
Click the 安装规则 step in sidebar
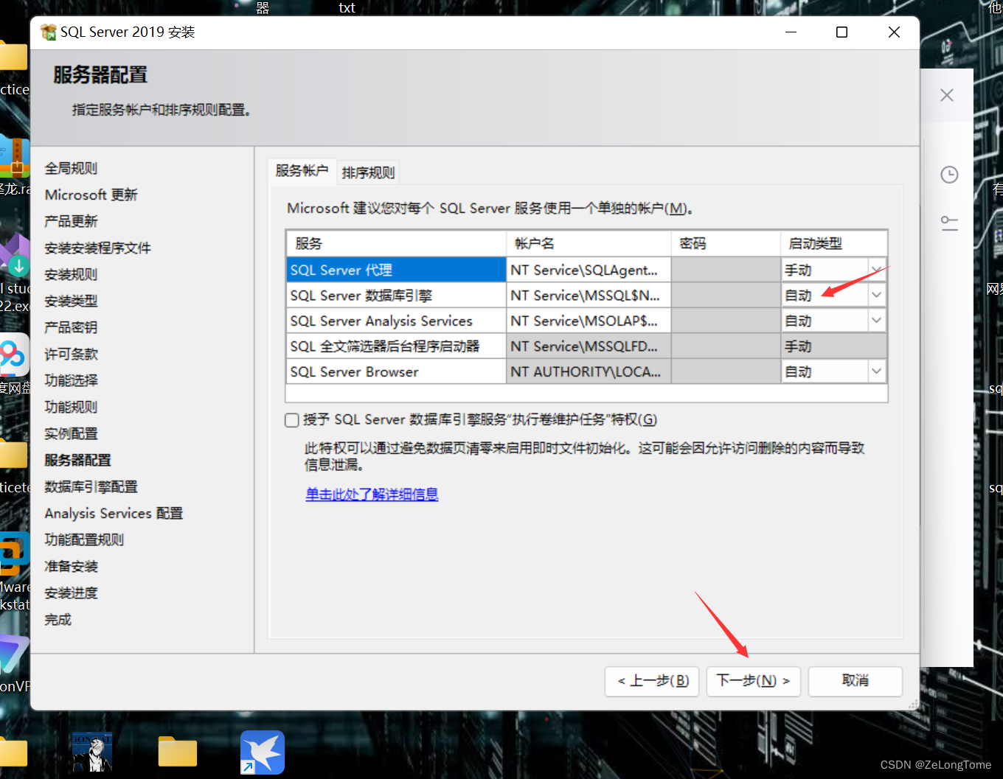click(71, 274)
